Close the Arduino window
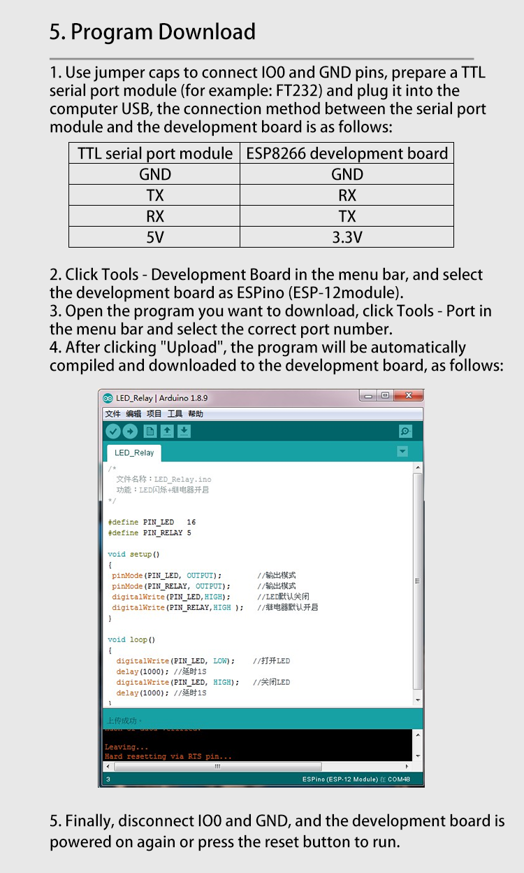 [408, 396]
